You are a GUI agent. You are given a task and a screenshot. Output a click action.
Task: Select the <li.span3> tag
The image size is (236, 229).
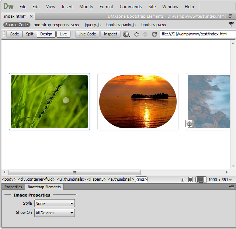[x=97, y=179]
